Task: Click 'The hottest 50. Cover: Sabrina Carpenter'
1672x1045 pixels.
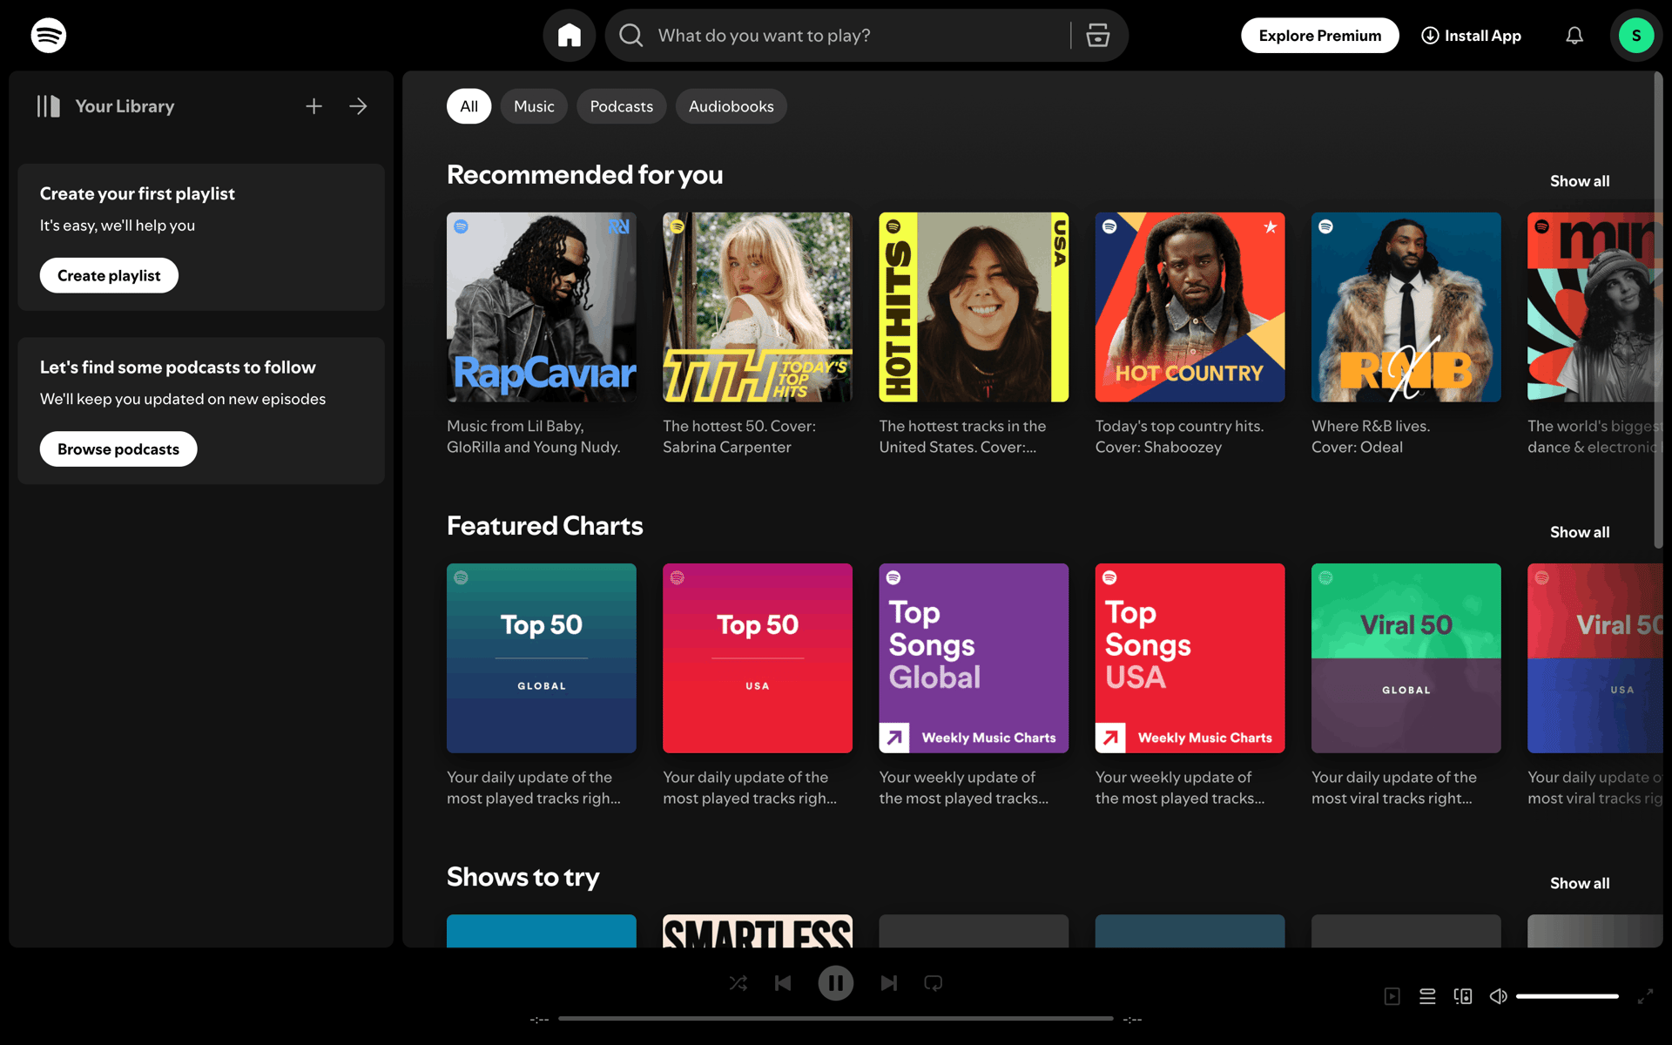Action: click(x=739, y=436)
